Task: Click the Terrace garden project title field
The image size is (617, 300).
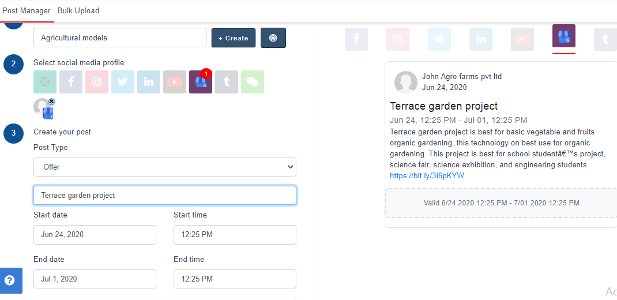Action: (x=165, y=196)
